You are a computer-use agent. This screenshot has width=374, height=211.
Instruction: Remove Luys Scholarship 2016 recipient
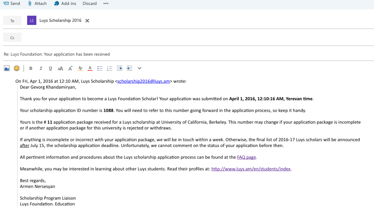pyautogui.click(x=87, y=21)
